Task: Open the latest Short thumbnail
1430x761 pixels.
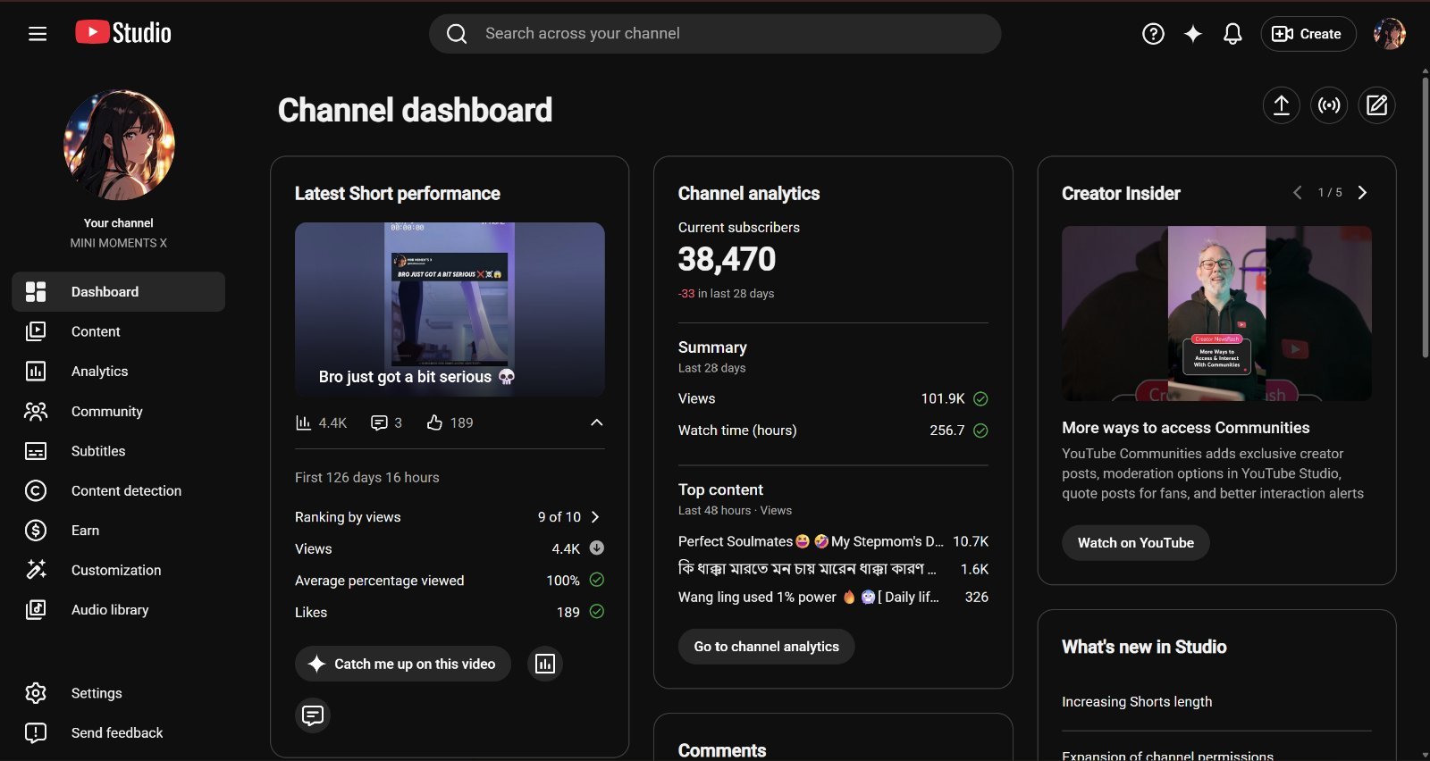Action: point(450,309)
